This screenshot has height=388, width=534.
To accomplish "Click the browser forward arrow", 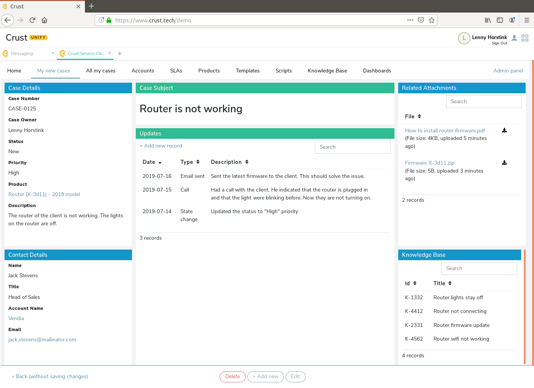I will [20, 20].
